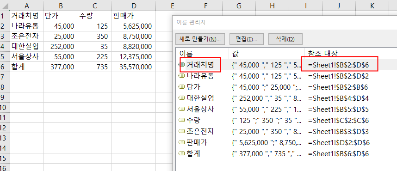Viewport: 397px width, 171px height.
Task: Select the name tag icon beside 서울상사
Action: coord(181,109)
